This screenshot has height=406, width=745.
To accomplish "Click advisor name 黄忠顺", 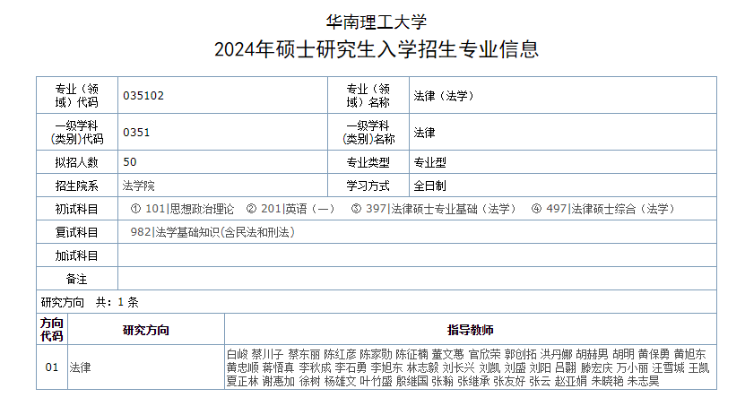I will point(243,367).
